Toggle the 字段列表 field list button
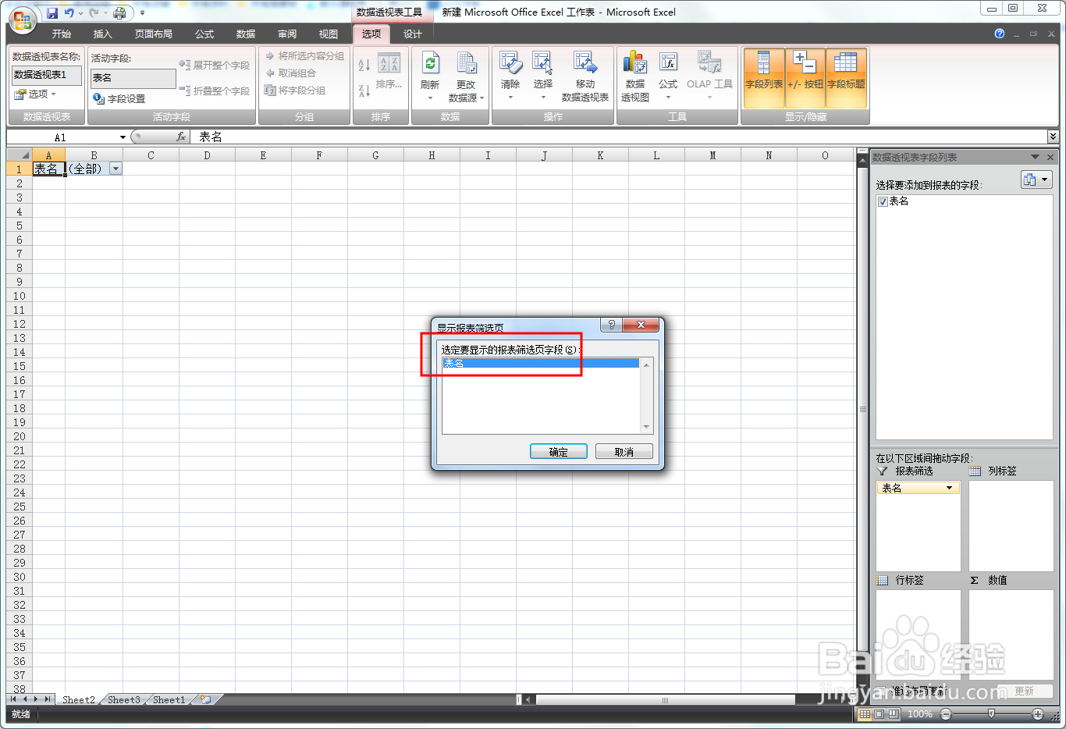Viewport: 1066px width, 729px height. pyautogui.click(x=764, y=77)
